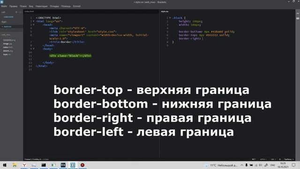Click linting status indicator in status bar
Viewport: 300px width, 169px height.
pos(280,159)
